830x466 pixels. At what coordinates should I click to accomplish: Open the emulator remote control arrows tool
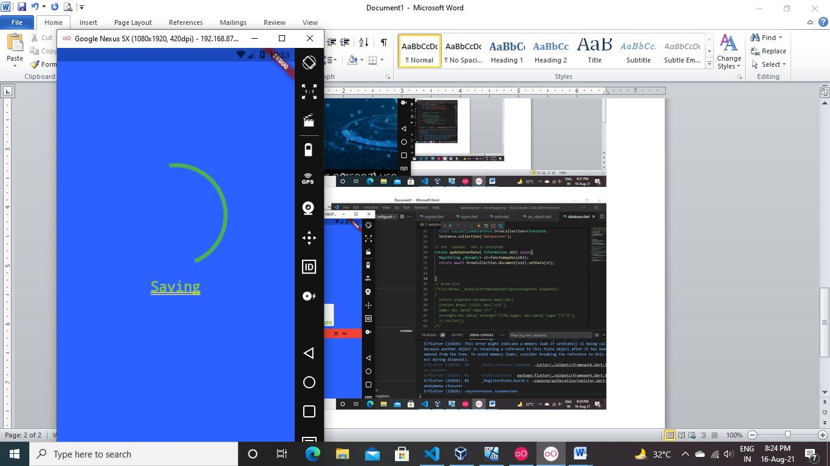pos(309,237)
